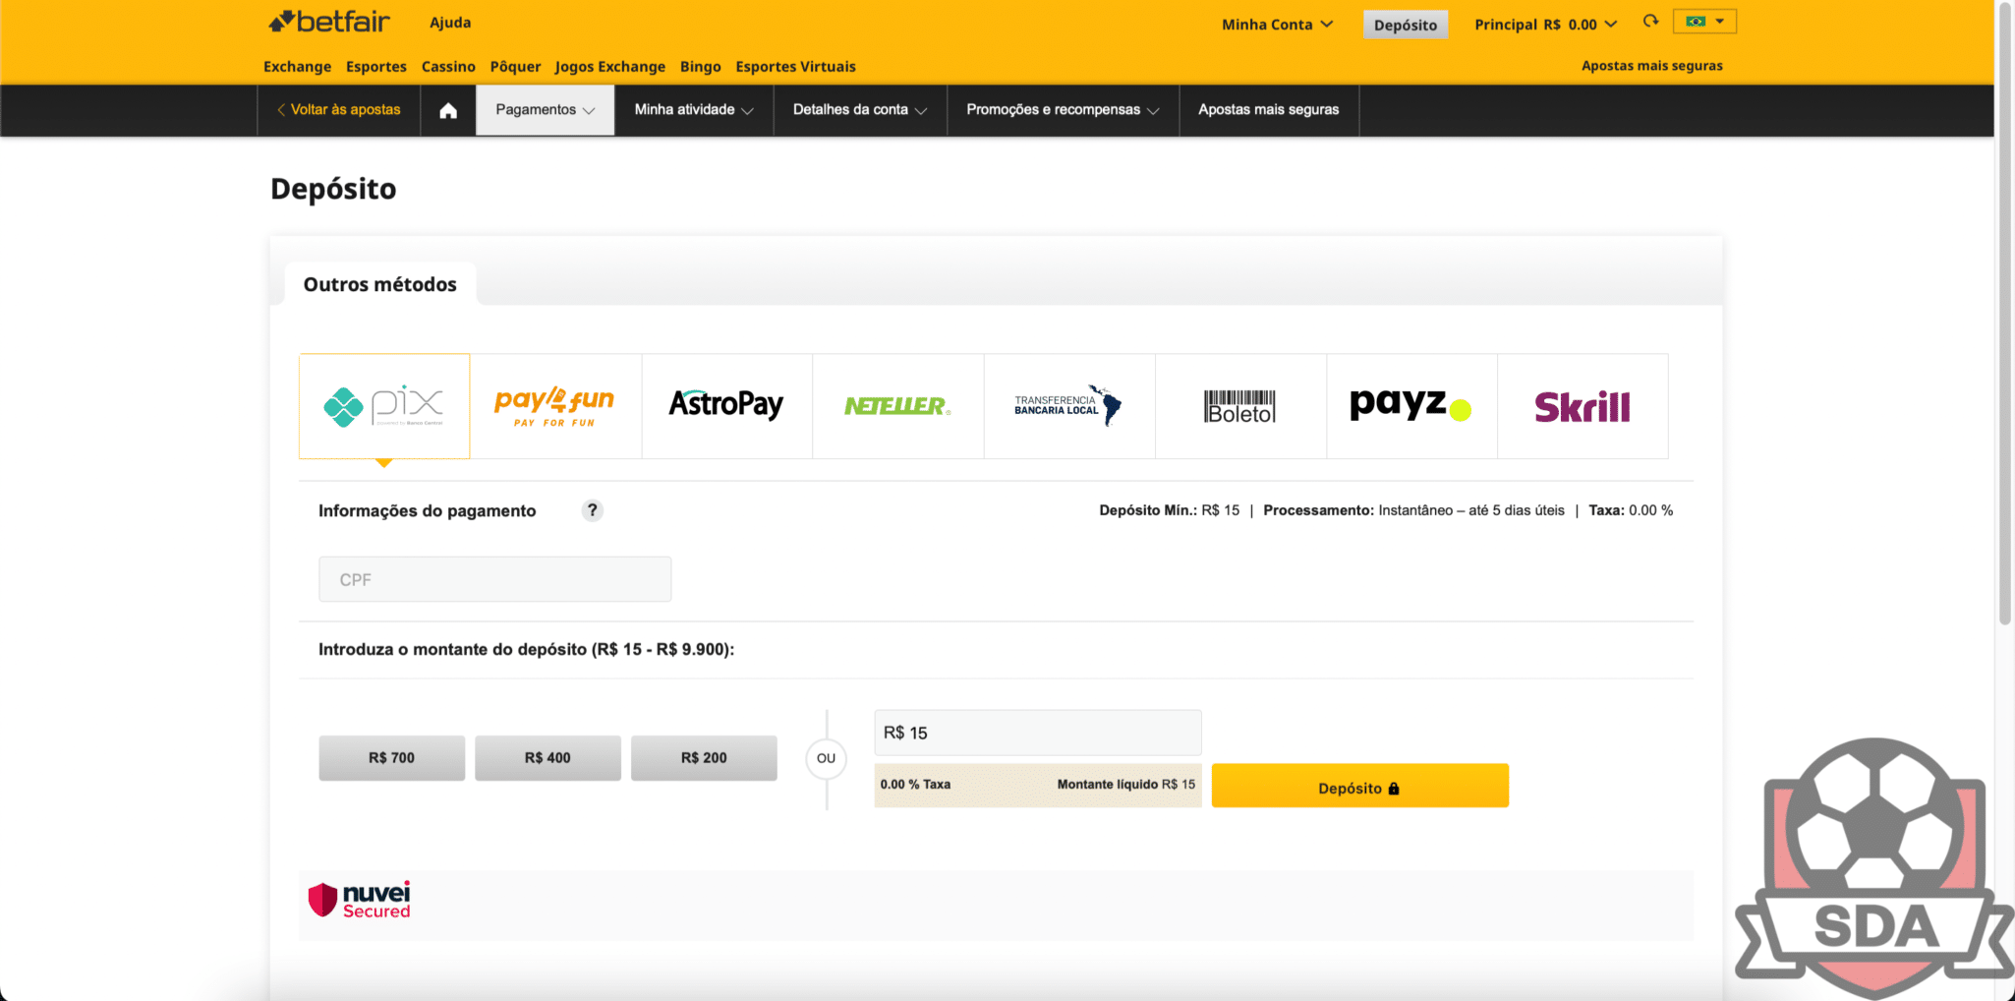The image size is (2015, 1001).
Task: Click the Betfair logo
Action: click(329, 21)
